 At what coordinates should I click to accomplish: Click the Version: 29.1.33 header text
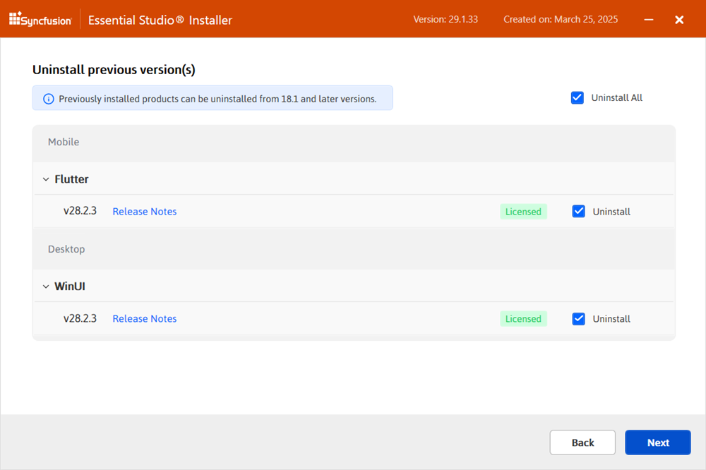tap(445, 19)
